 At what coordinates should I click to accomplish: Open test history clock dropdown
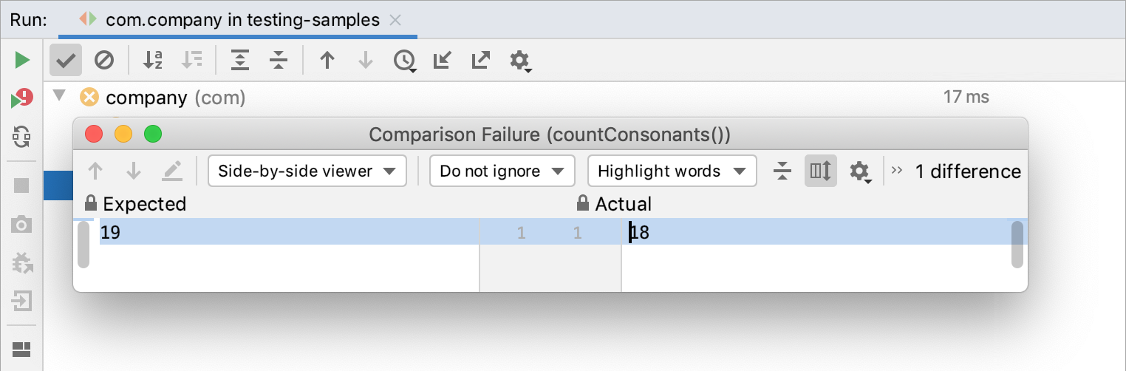tap(405, 61)
